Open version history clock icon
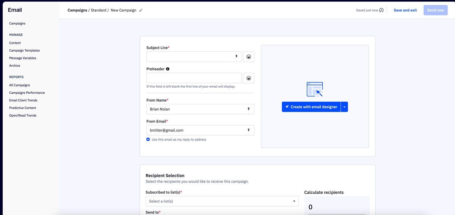This screenshot has height=215, width=455. coord(381,10)
